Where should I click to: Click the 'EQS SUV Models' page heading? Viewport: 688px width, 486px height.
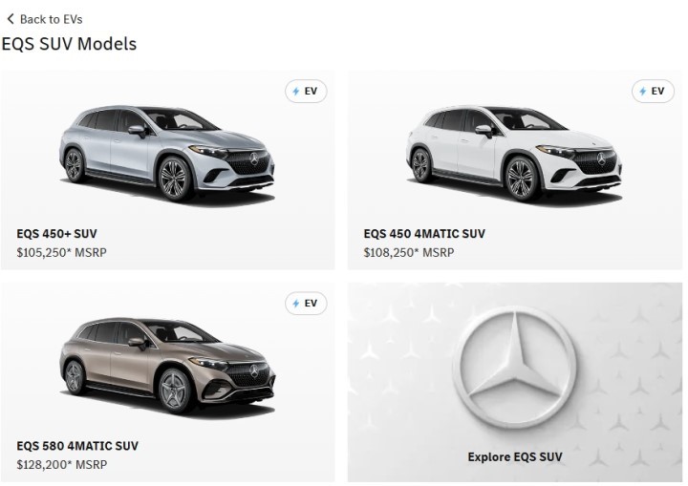pos(69,44)
